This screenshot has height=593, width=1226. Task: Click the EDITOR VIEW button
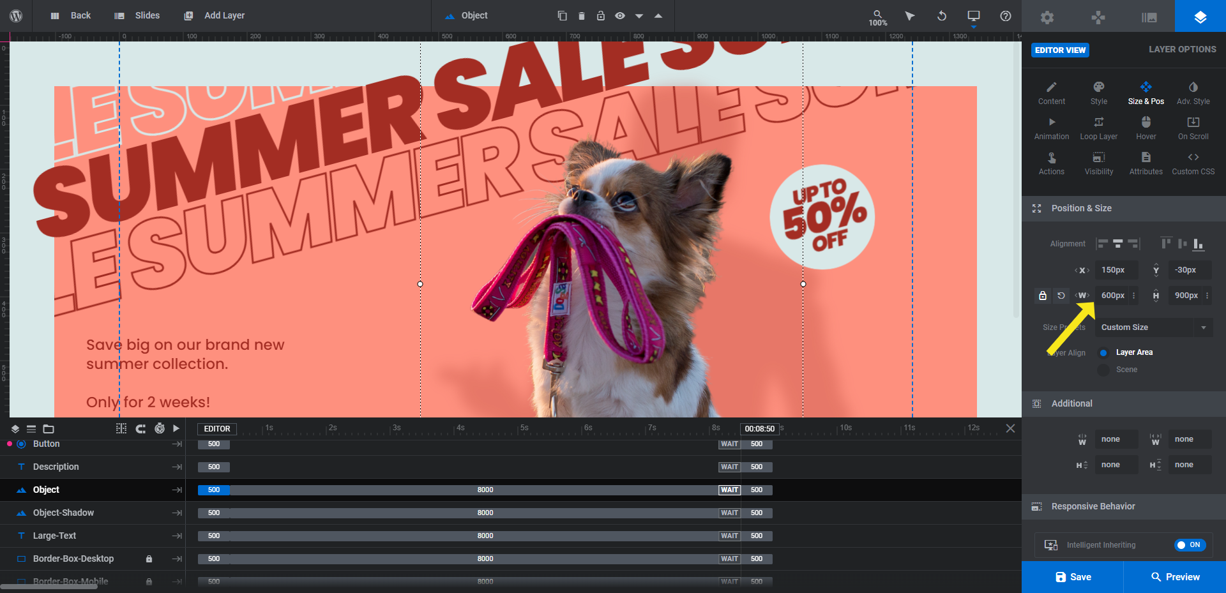[1060, 50]
